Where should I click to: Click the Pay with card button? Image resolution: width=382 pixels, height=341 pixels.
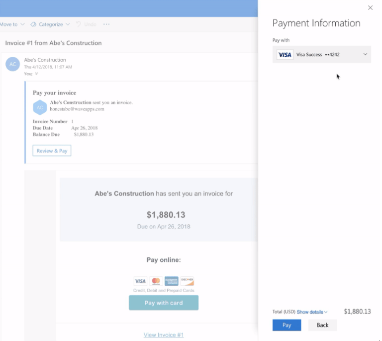tap(164, 303)
